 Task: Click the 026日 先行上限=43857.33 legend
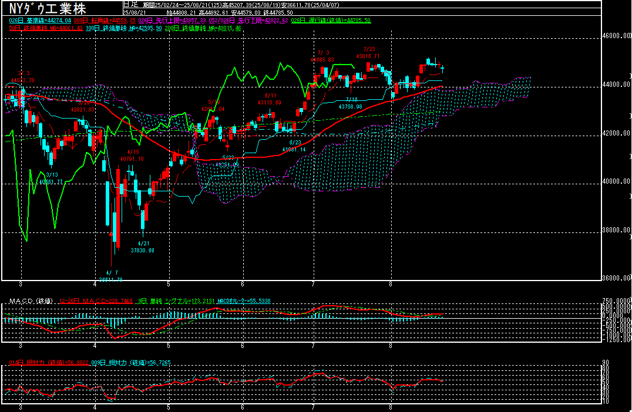click(172, 21)
